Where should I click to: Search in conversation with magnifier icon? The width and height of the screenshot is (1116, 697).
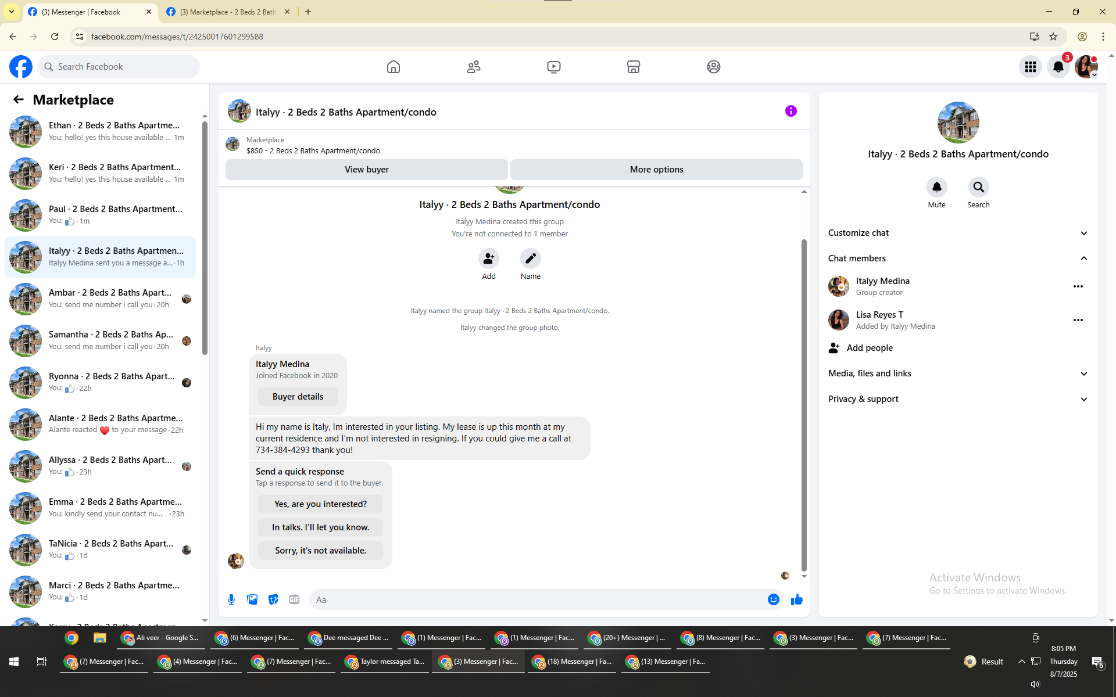click(x=979, y=187)
